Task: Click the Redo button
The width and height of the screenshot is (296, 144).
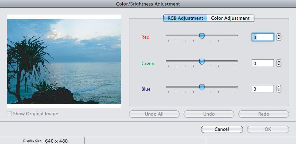Action: pyautogui.click(x=263, y=114)
